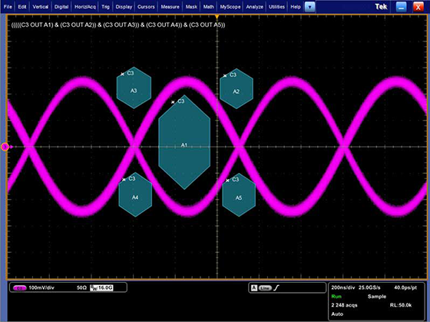
Task: Click the 200ns/div horizontal scale readout
Action: click(x=342, y=287)
